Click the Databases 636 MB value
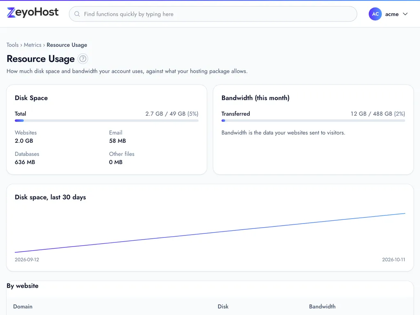This screenshot has width=420, height=315. (x=25, y=162)
